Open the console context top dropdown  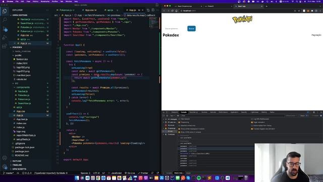pyautogui.click(x=172, y=116)
